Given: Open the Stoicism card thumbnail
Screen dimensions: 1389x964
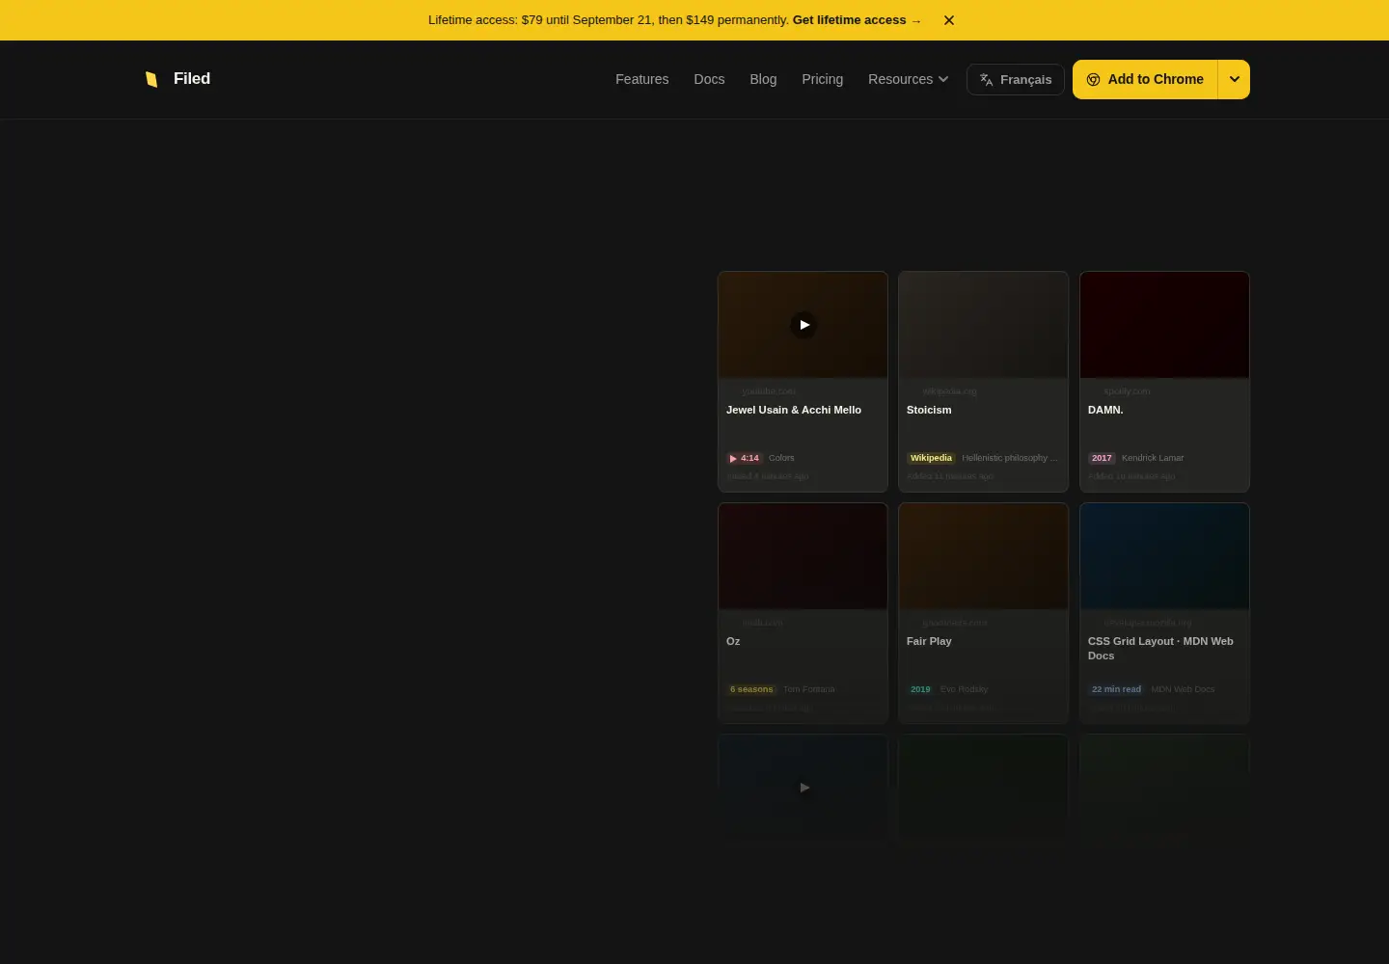Looking at the screenshot, I should coord(983,325).
